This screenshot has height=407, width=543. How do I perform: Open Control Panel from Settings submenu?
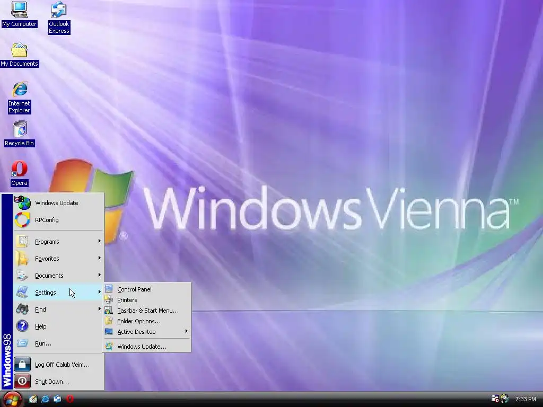pyautogui.click(x=147, y=289)
